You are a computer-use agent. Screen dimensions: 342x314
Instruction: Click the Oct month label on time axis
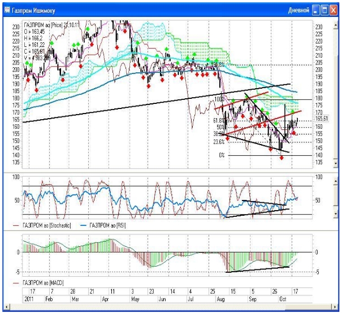click(x=283, y=299)
